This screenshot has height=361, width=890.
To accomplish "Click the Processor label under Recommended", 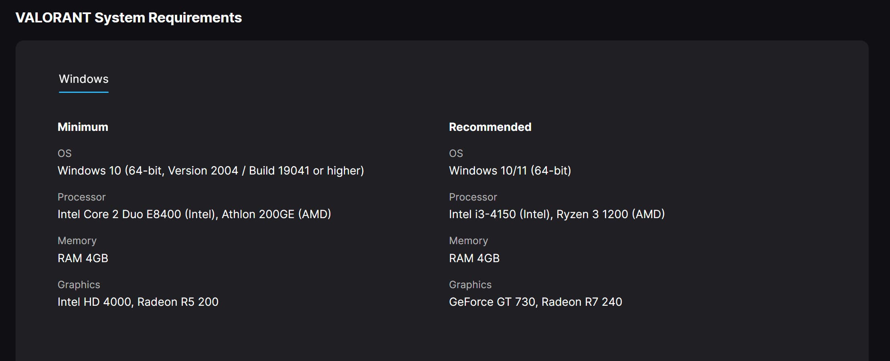I will click(x=473, y=197).
